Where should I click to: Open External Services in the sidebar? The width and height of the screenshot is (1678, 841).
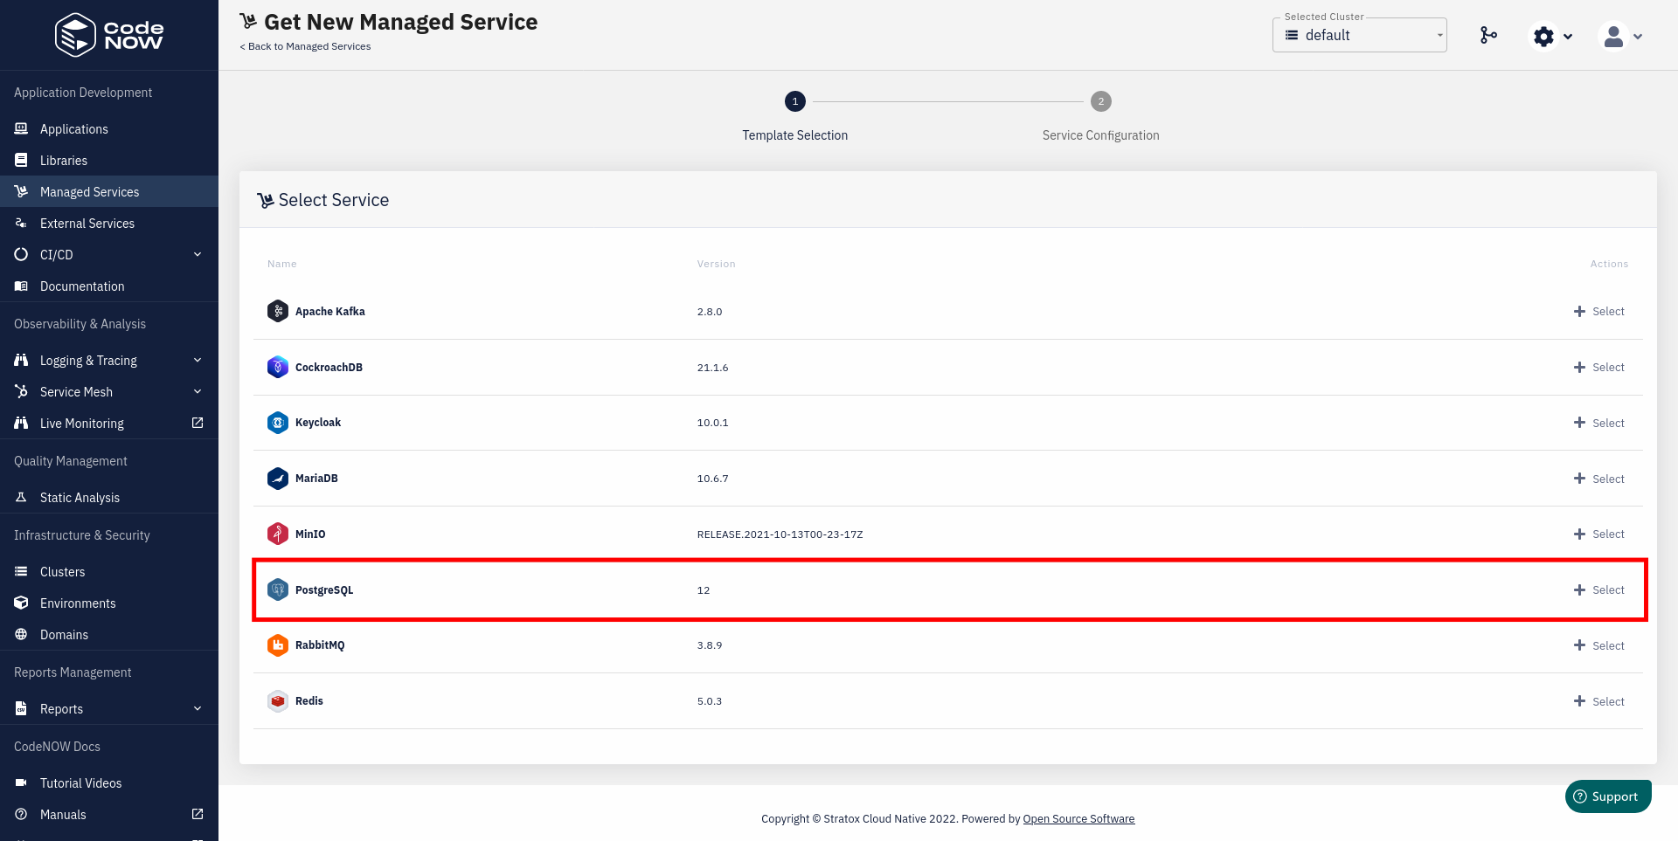109,224
